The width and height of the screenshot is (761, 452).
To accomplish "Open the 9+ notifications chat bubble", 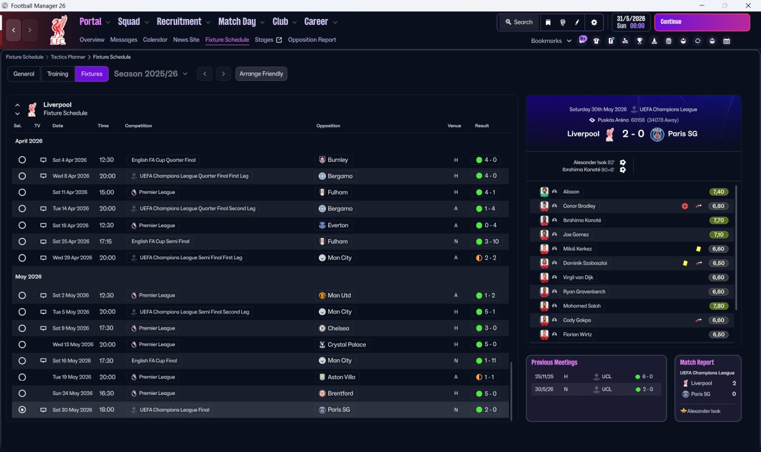I will 583,40.
